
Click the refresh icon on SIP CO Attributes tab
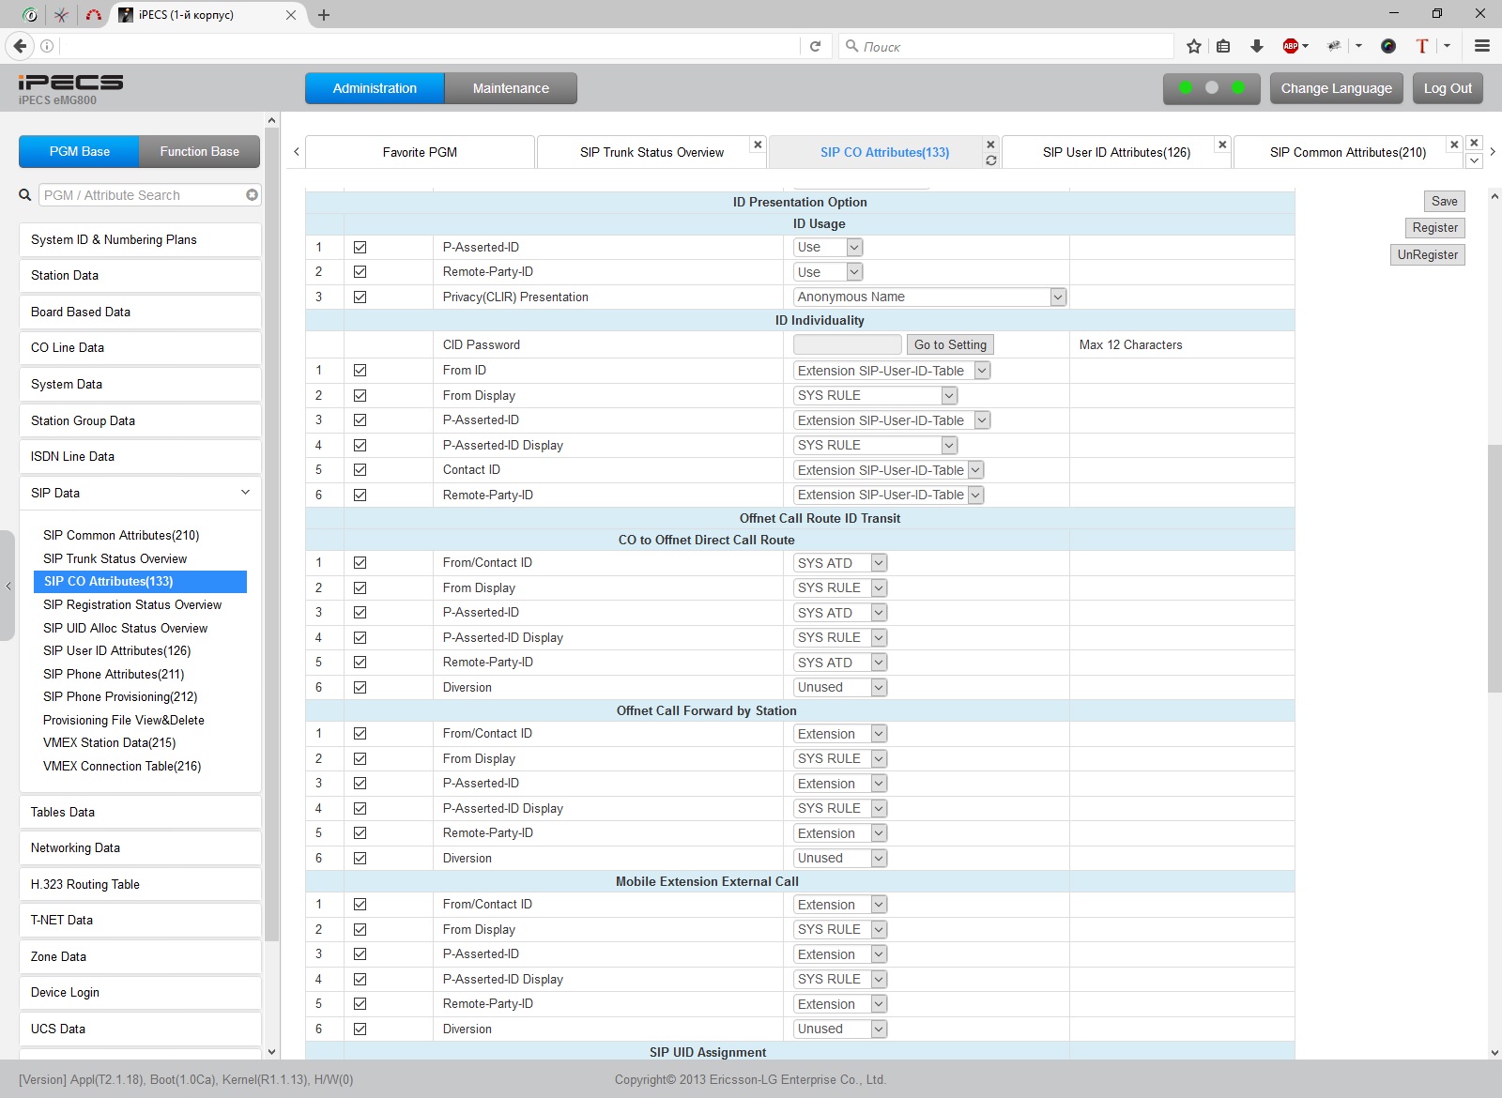[x=990, y=160]
